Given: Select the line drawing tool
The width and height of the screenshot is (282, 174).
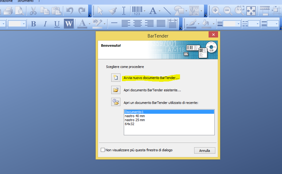Looking at the screenshot, I should [167, 11].
